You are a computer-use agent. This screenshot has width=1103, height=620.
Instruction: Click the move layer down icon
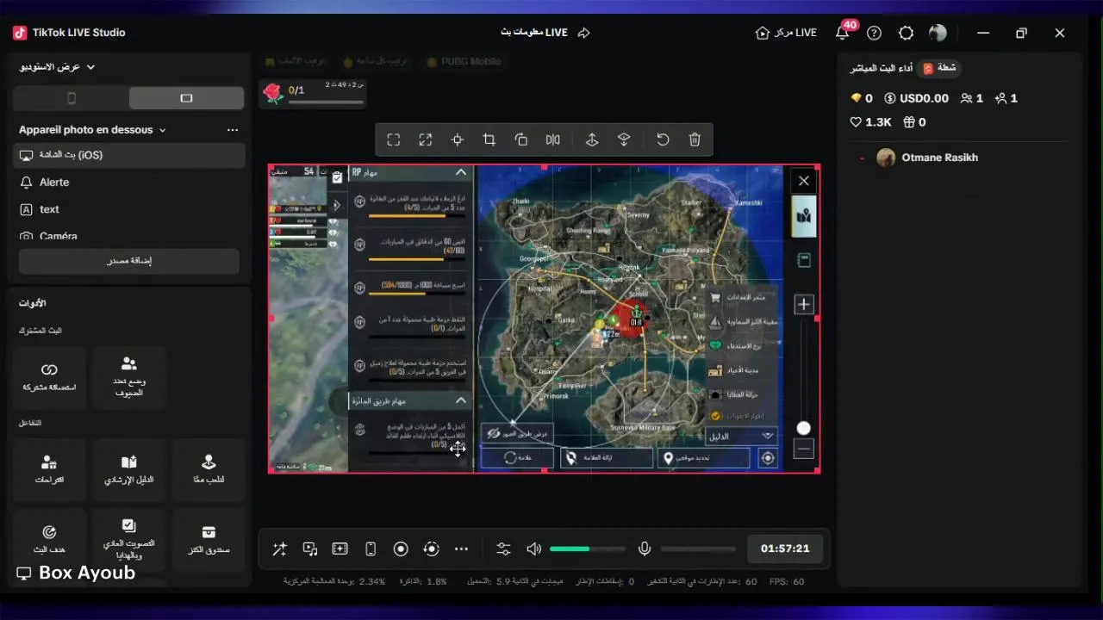624,139
